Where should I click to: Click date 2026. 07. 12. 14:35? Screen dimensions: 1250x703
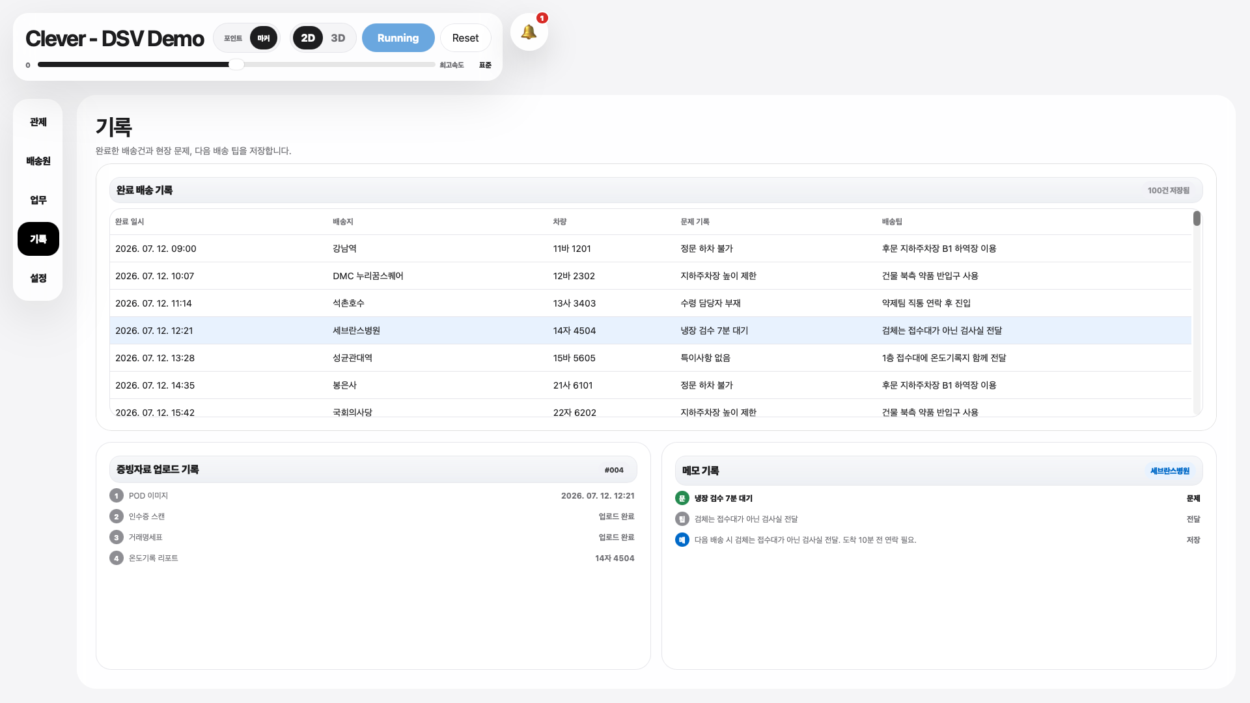[x=155, y=385]
